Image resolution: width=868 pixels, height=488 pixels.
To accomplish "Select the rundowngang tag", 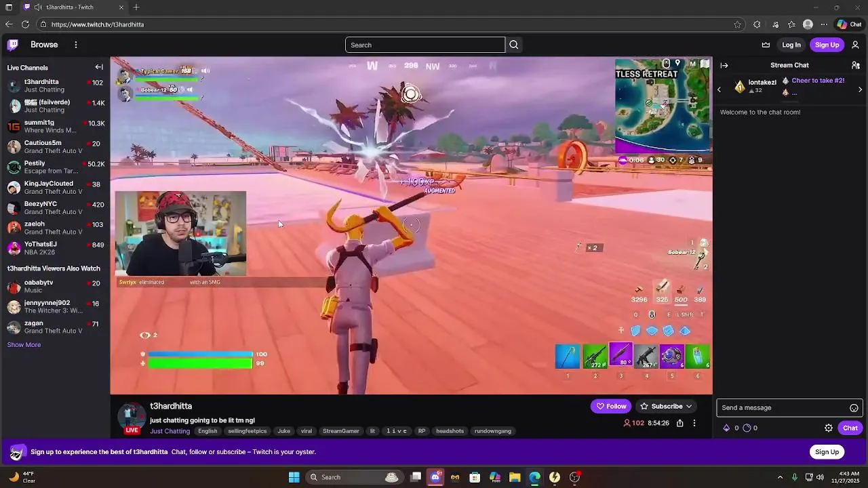I will click(493, 431).
